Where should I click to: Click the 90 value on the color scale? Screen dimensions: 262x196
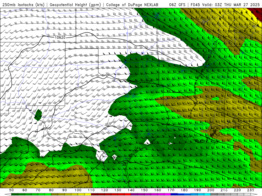tap(65, 190)
